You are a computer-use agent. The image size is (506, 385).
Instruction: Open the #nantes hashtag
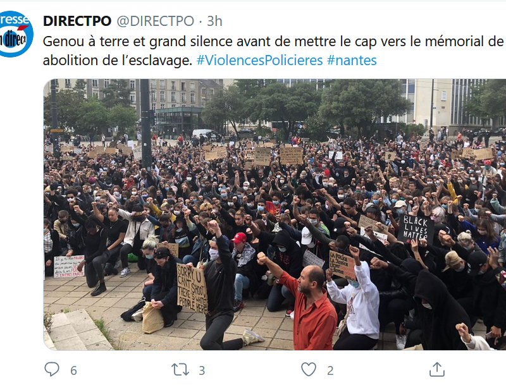point(352,60)
